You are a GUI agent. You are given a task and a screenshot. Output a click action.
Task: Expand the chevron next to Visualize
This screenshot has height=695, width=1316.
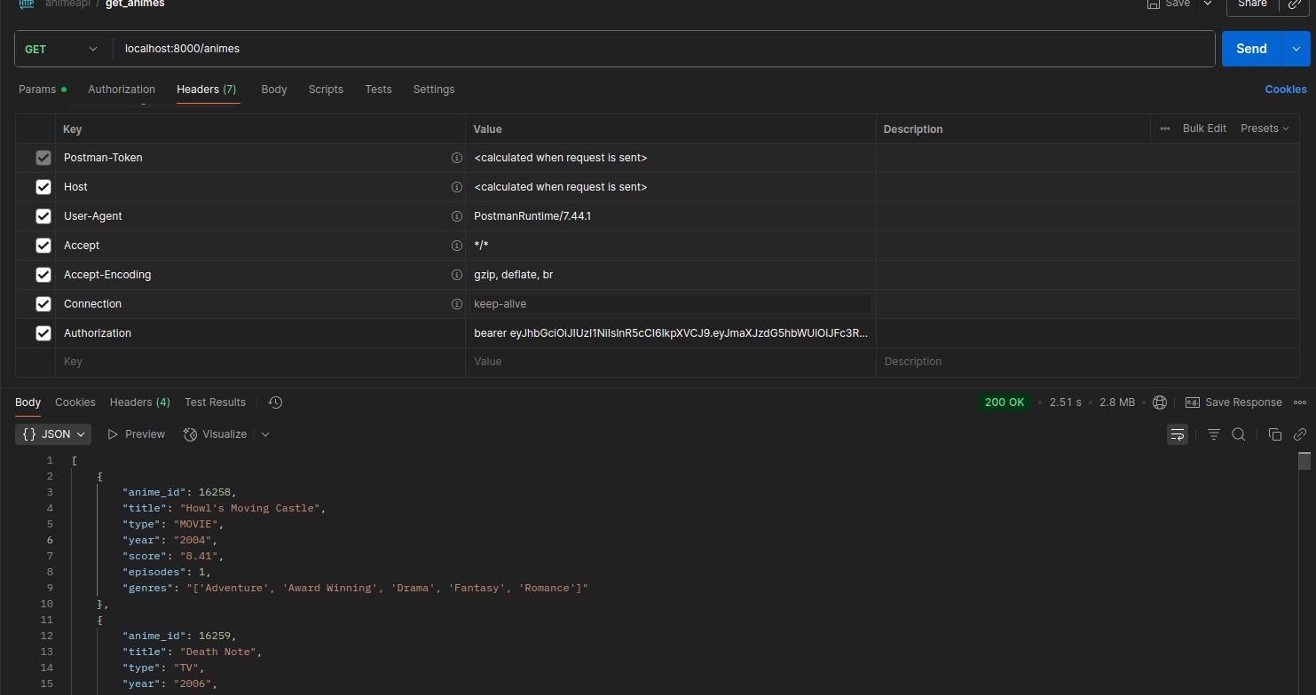tap(264, 434)
